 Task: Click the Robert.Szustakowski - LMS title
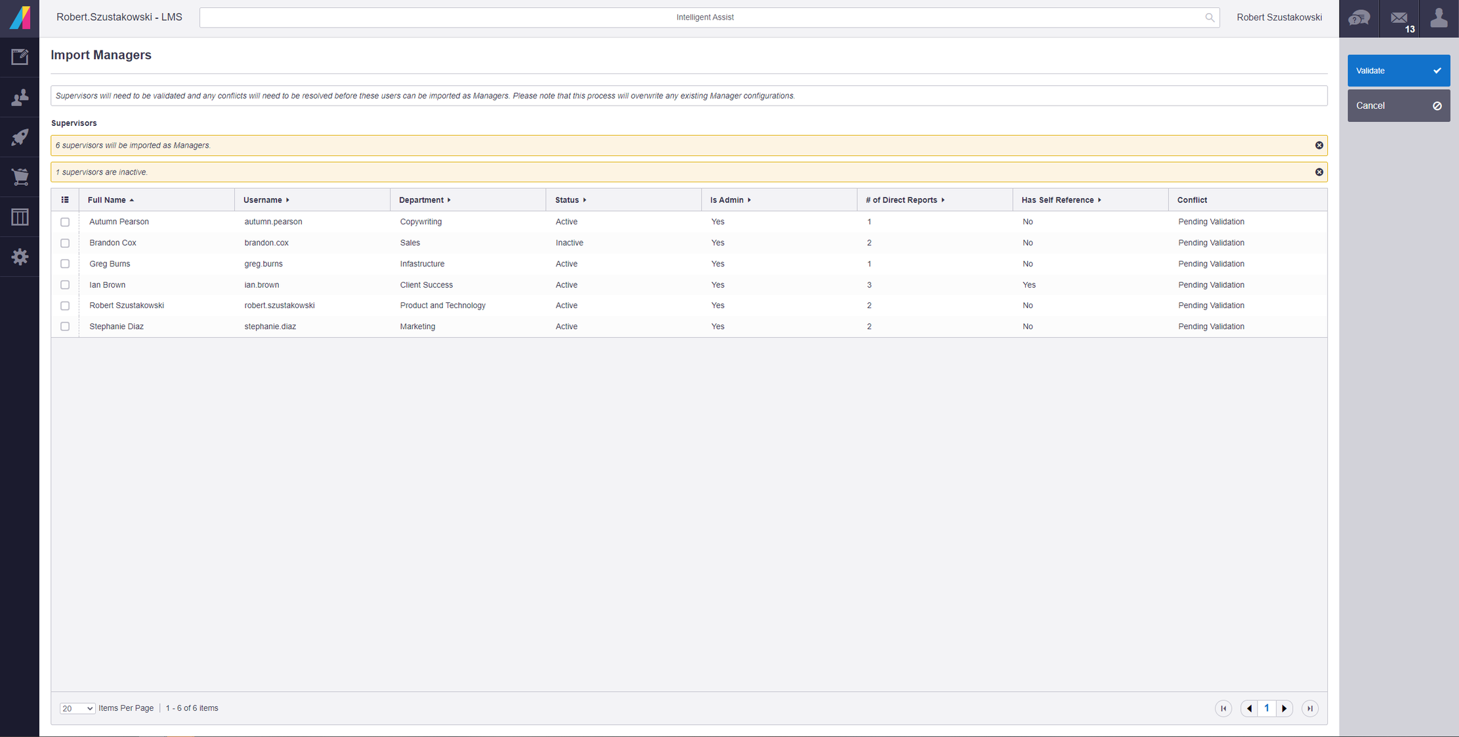[119, 18]
